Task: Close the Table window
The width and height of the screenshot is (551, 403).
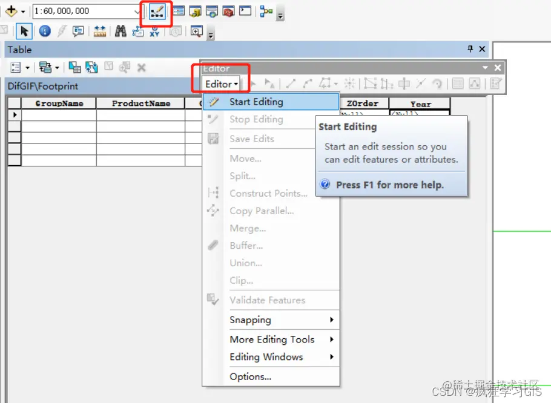Action: [x=482, y=49]
